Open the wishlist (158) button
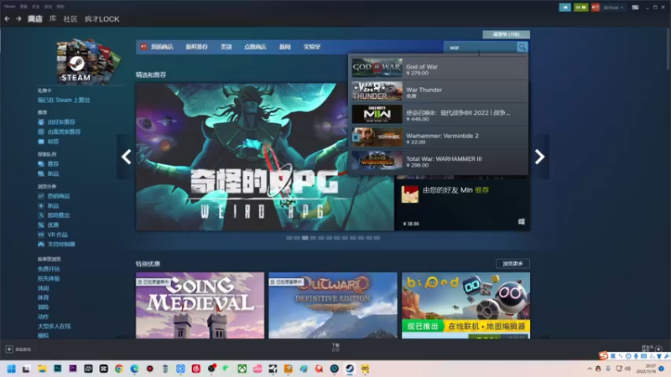Screen dimensions: 671x377 click(507, 34)
